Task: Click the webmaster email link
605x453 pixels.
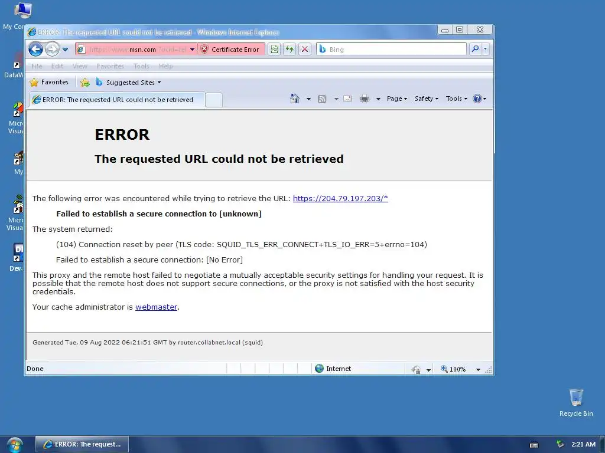Action: point(156,307)
